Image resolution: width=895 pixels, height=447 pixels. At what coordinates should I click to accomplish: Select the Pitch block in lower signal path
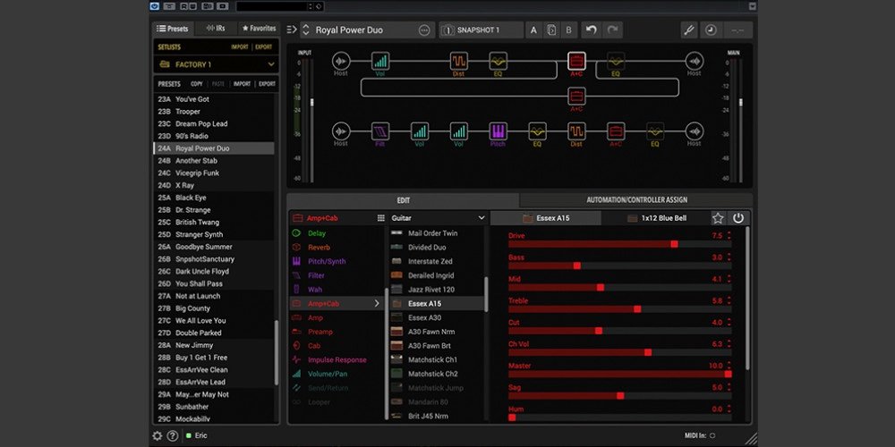[498, 131]
